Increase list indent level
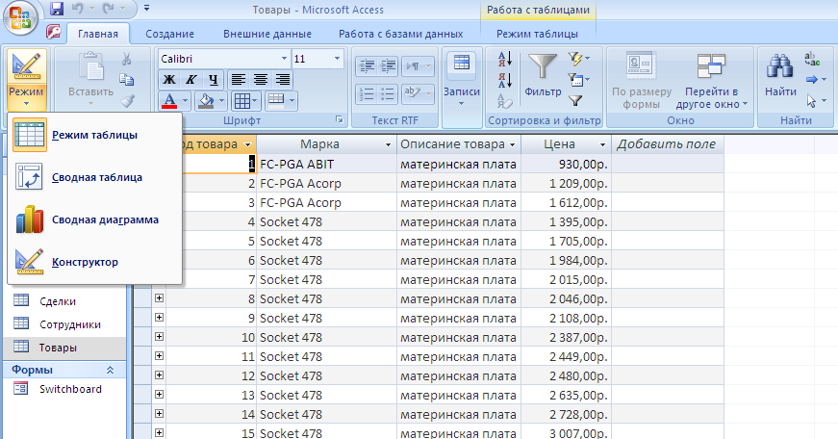This screenshot has width=838, height=439. click(388, 66)
